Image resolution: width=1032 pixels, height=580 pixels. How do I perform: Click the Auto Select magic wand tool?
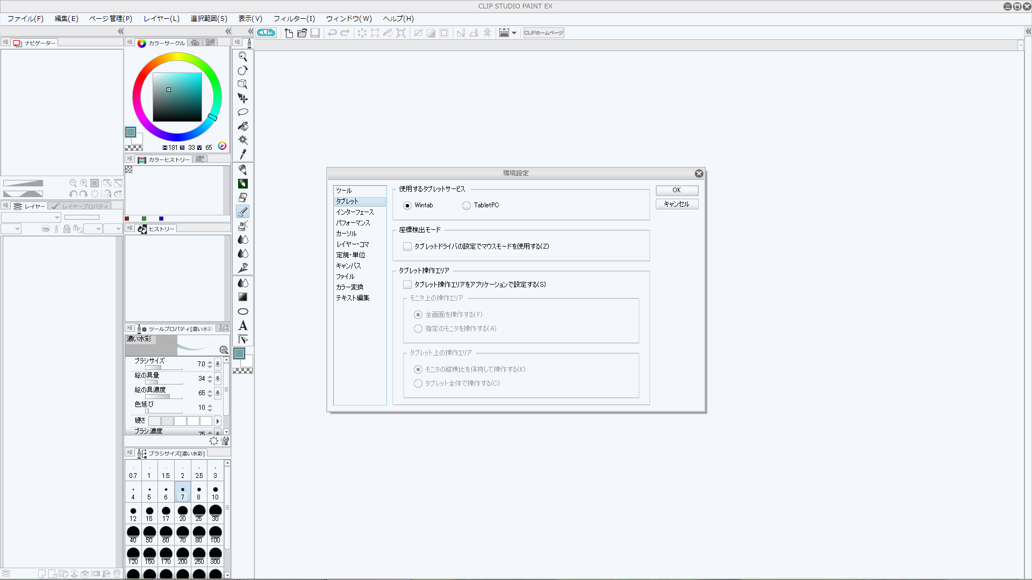[x=243, y=140]
